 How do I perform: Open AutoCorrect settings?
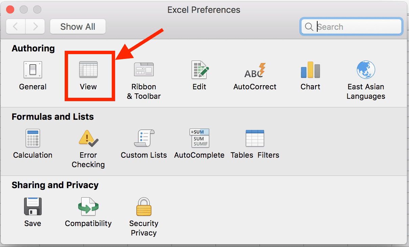tap(255, 70)
